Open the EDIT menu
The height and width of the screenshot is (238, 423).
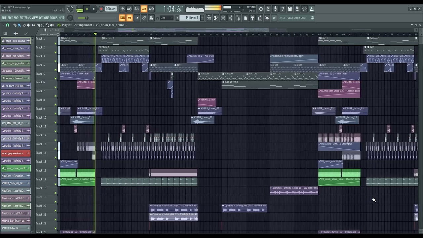pos(10,18)
